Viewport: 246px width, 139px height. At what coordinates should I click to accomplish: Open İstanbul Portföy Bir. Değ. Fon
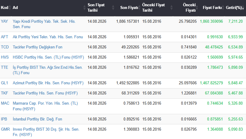coord(37,119)
